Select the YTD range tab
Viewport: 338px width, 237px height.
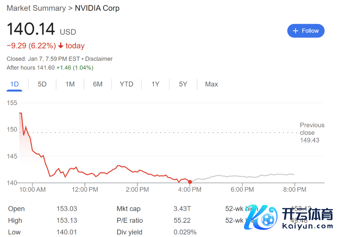[x=126, y=84]
